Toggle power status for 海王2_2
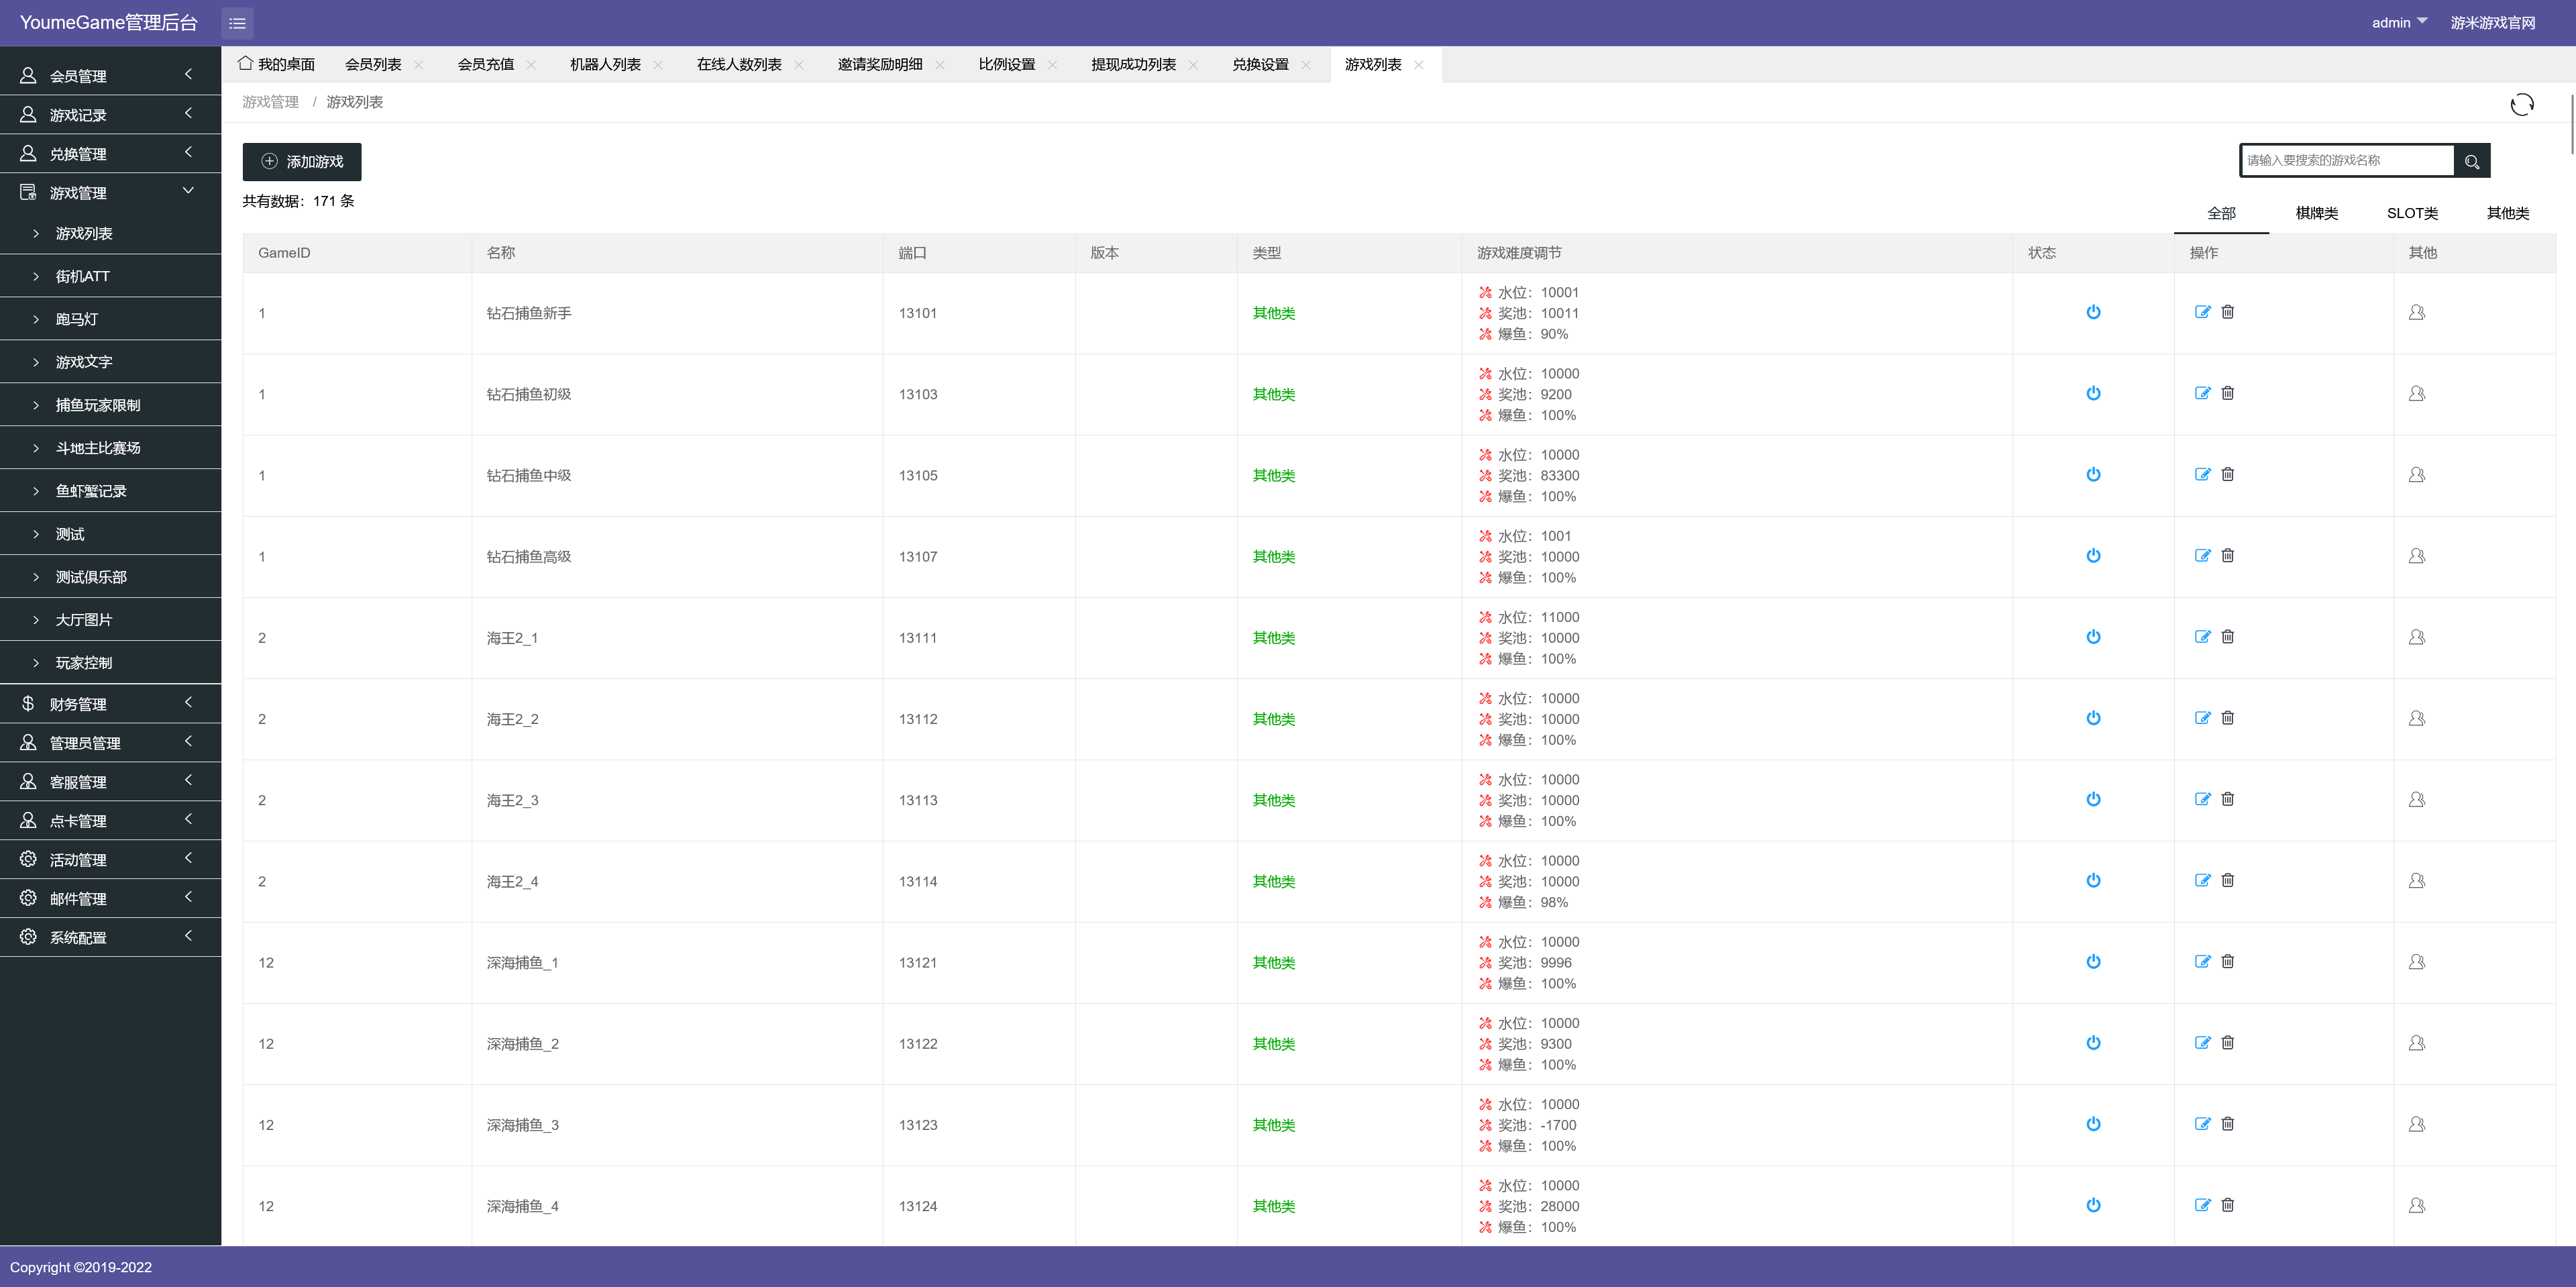2576x1287 pixels. pos(2093,718)
